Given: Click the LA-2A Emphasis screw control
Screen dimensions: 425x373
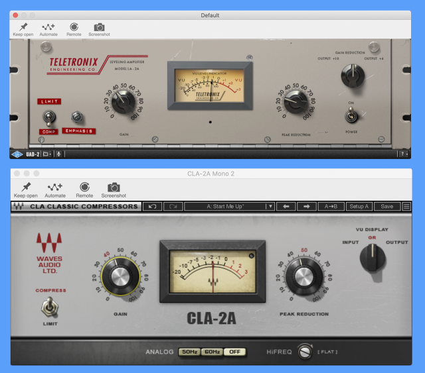Looking at the screenshot, I should pyautogui.click(x=77, y=117).
